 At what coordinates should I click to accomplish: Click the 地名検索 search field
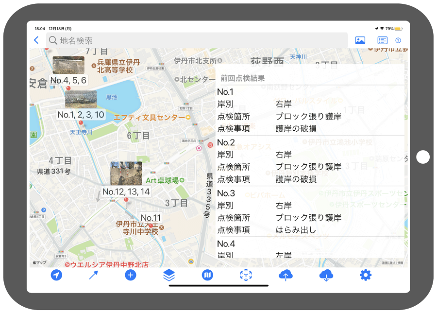click(197, 41)
